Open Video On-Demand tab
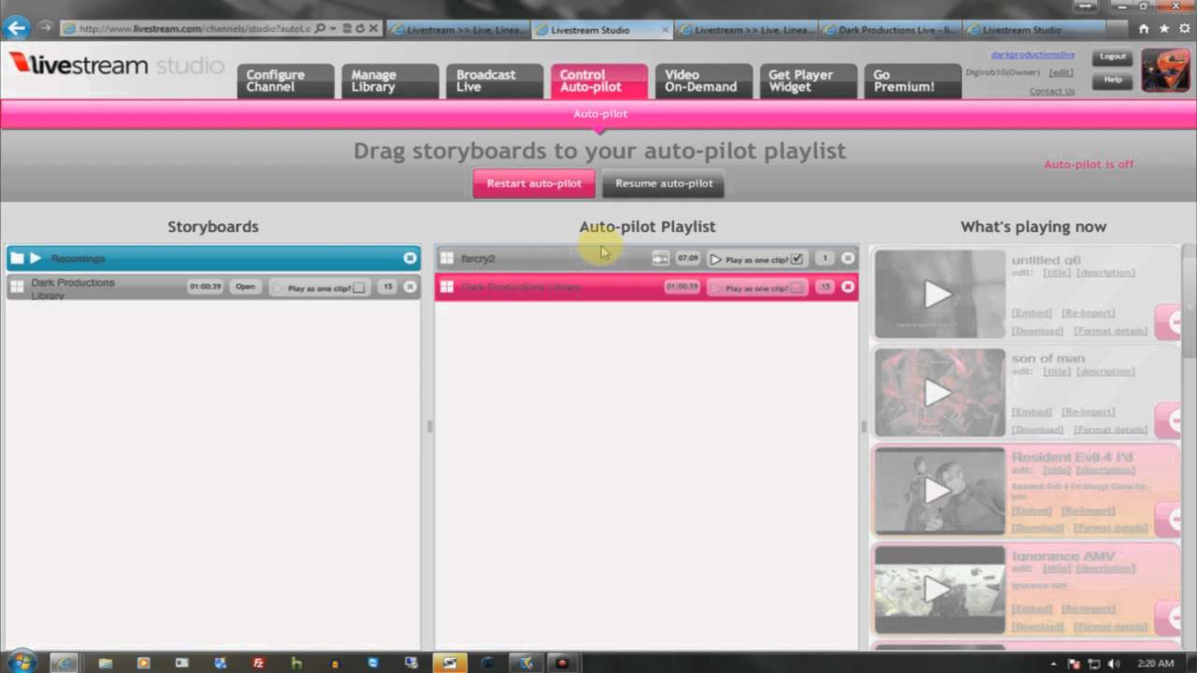Screen dimensions: 1197x673 [x=703, y=81]
